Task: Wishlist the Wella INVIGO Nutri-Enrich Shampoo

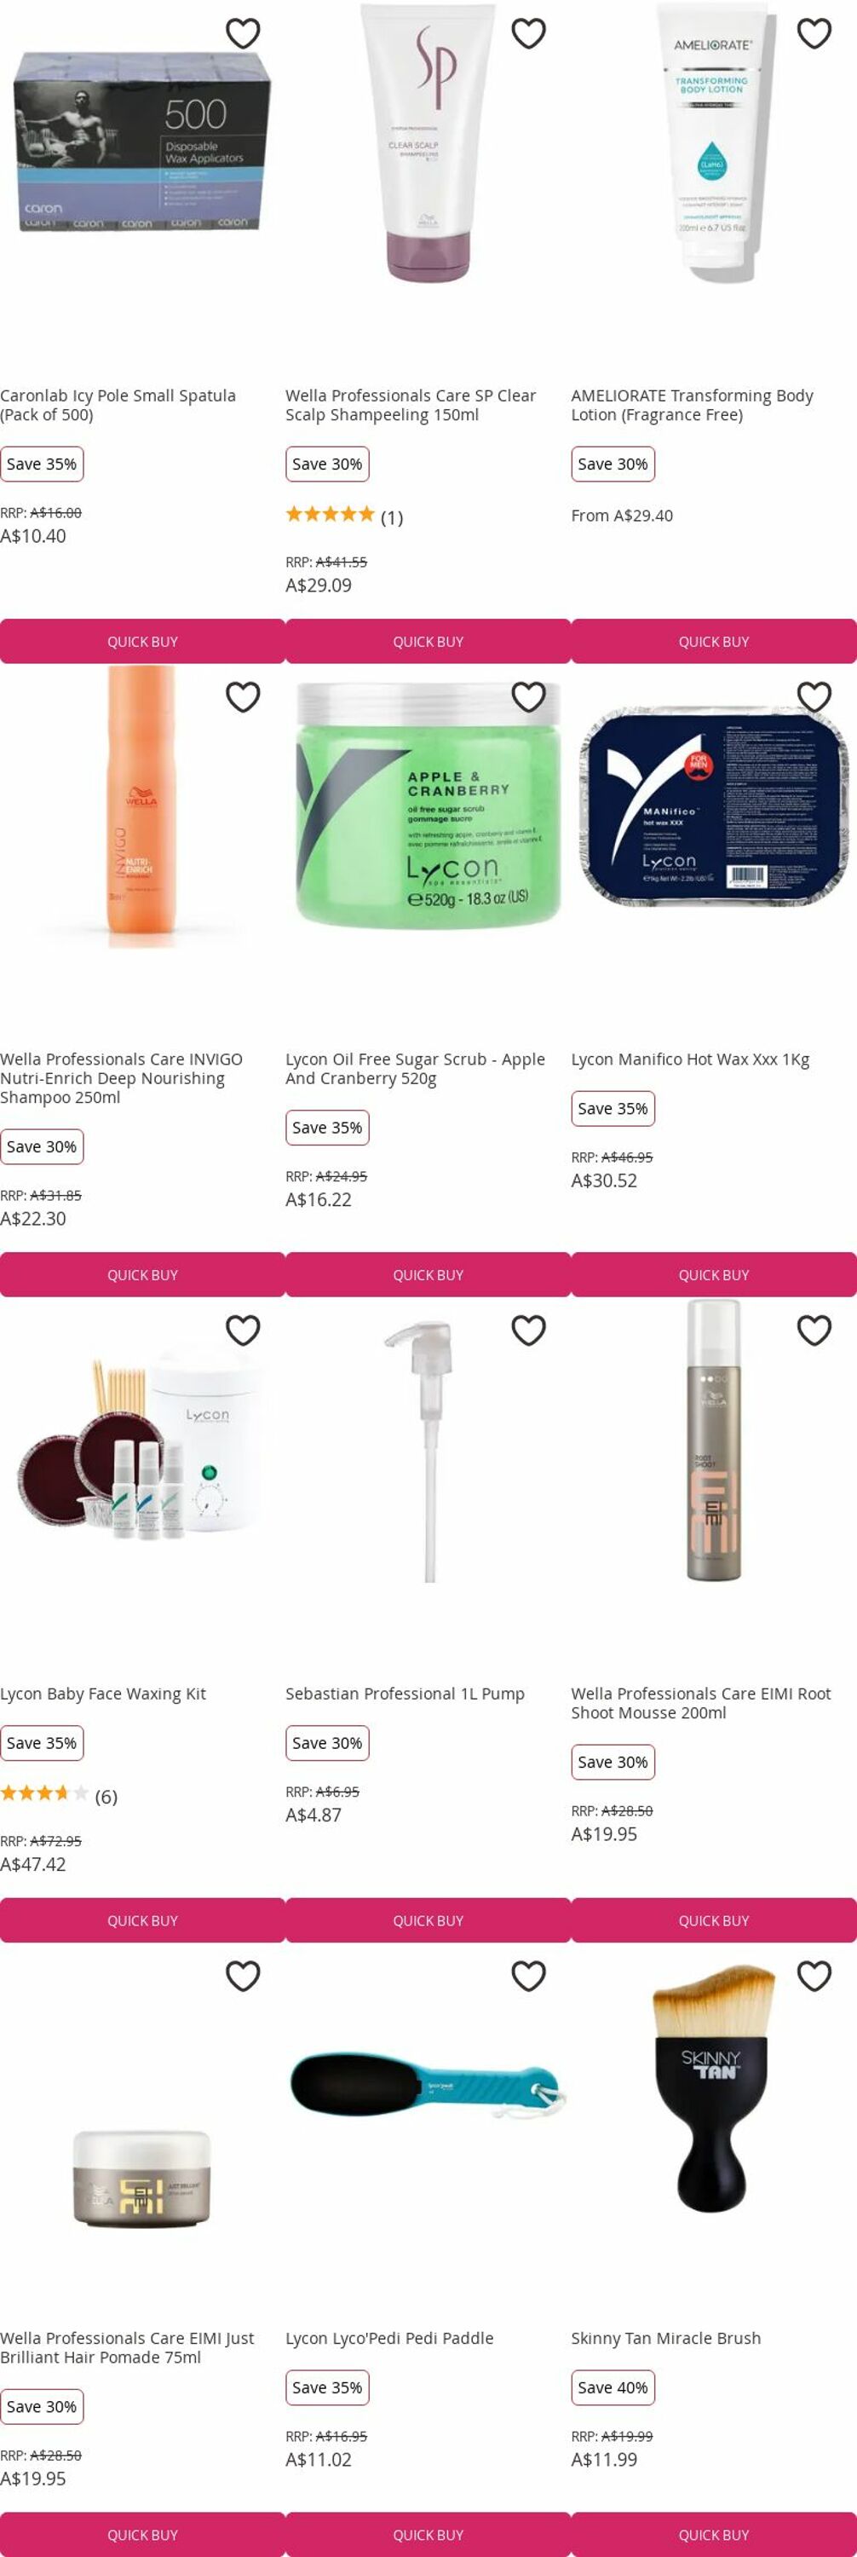Action: click(243, 698)
